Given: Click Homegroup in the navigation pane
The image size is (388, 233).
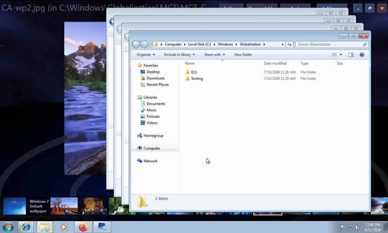Looking at the screenshot, I should [x=153, y=135].
